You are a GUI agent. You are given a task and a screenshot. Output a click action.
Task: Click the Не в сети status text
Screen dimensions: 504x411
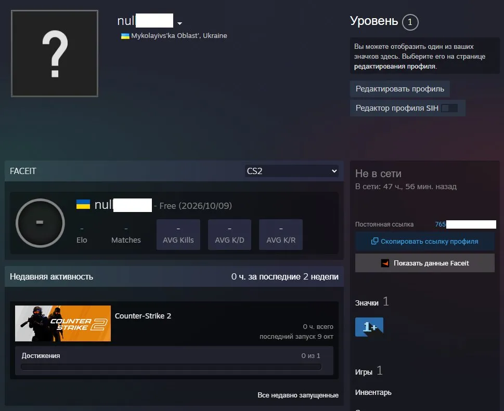click(x=378, y=174)
